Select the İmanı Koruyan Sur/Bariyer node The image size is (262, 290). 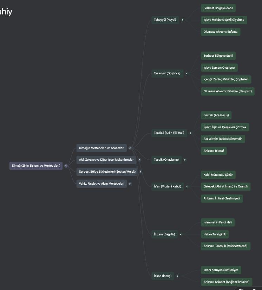point(221,270)
